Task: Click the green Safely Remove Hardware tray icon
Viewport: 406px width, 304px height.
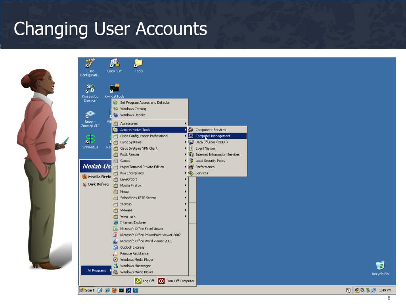Action: pyautogui.click(x=368, y=290)
